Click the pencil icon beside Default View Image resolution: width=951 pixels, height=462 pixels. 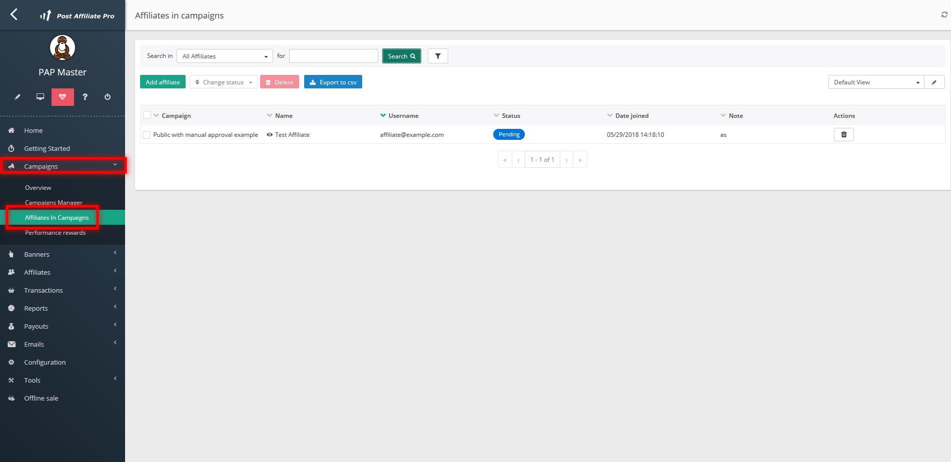point(934,82)
